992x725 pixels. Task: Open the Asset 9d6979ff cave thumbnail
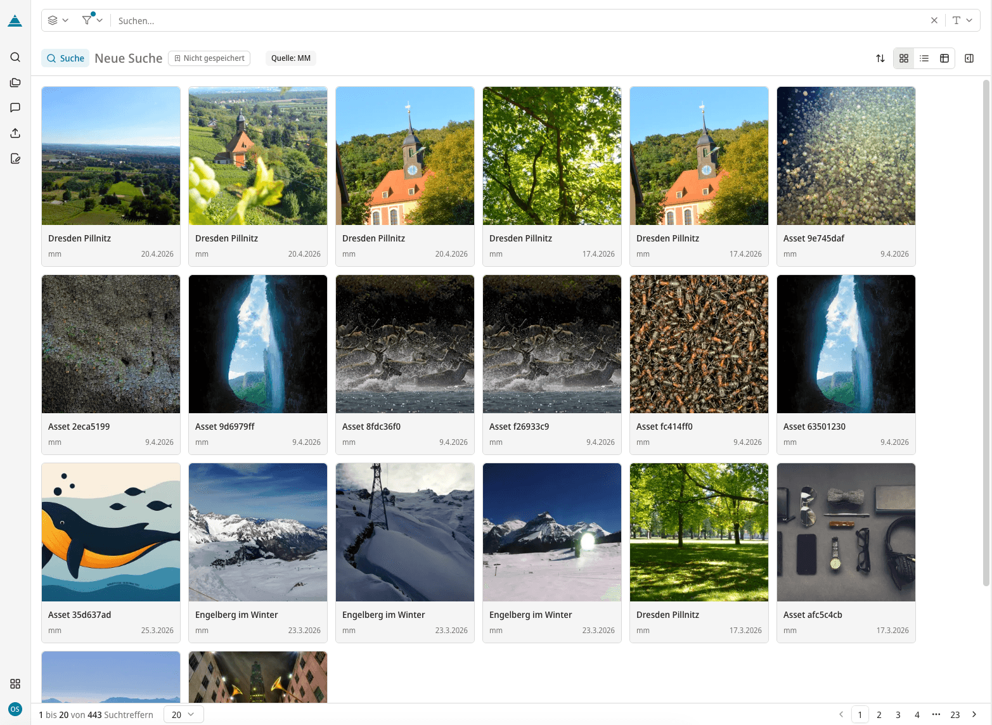[x=258, y=344]
